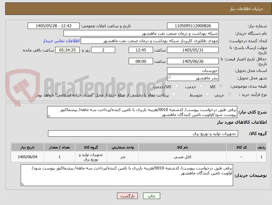Click the متر unit cell
The width and height of the screenshot is (272, 205).
(123, 157)
